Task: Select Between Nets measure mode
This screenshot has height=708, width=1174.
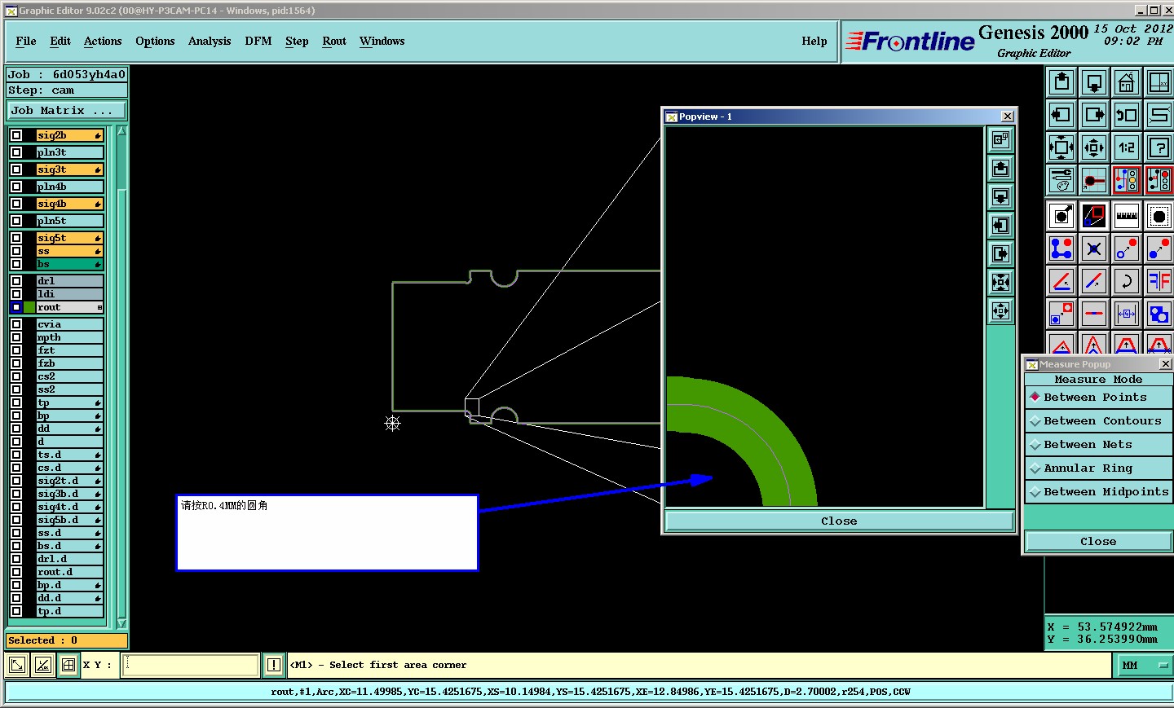Action: pyautogui.click(x=1098, y=445)
